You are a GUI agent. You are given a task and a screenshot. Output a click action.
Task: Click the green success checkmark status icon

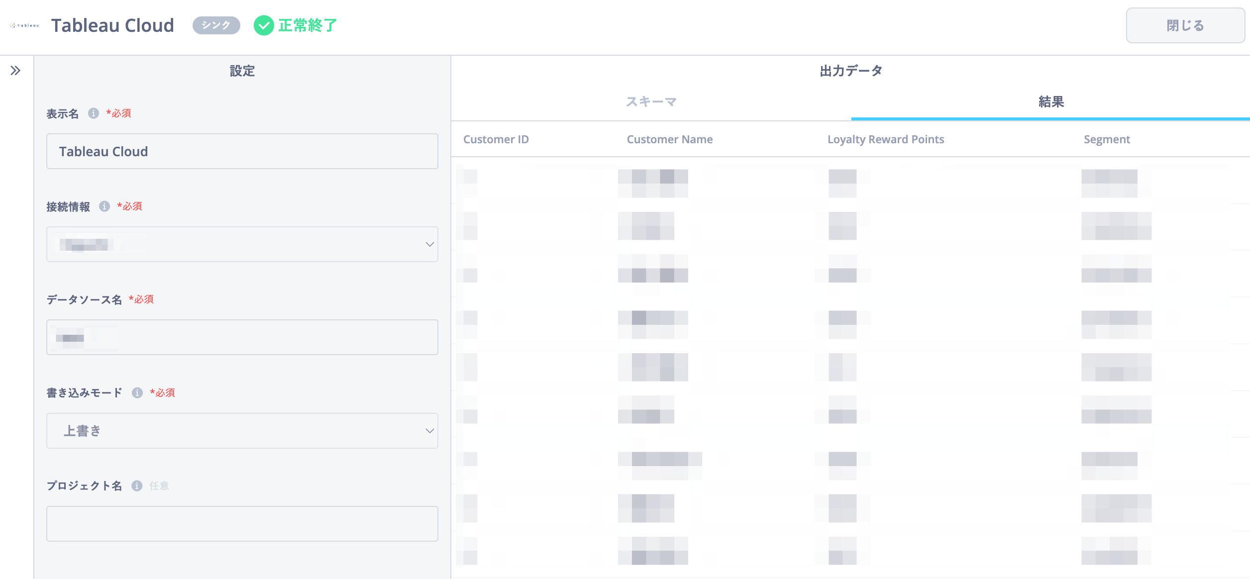click(264, 25)
